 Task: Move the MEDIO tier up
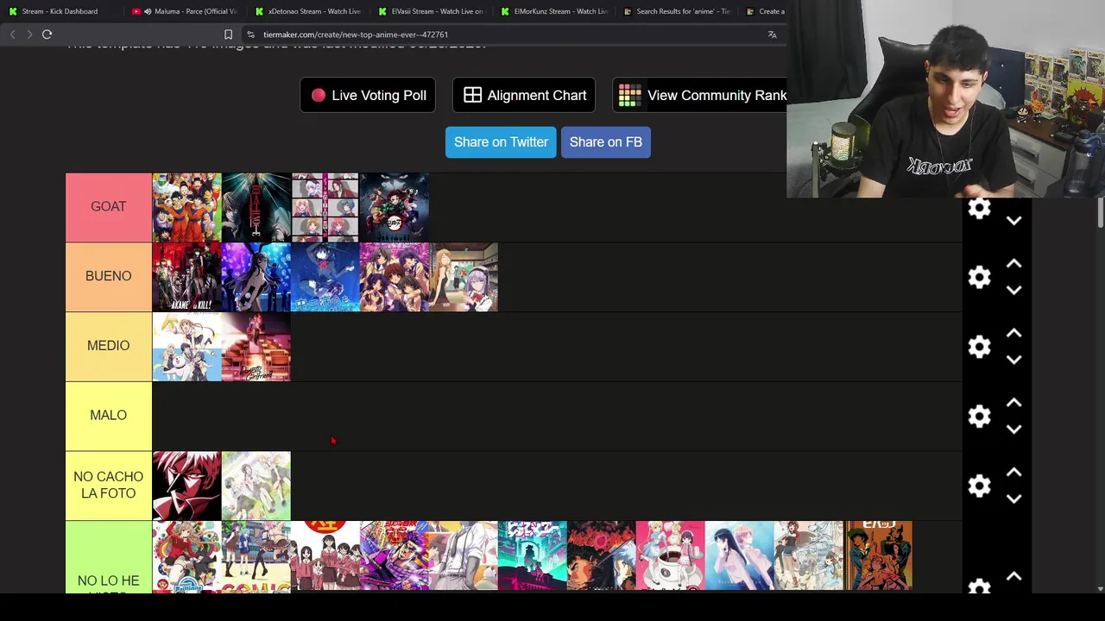(1014, 333)
